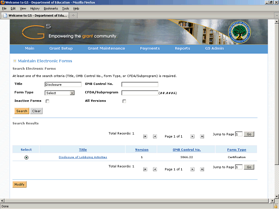Go to first page in top pagination

coord(145,136)
